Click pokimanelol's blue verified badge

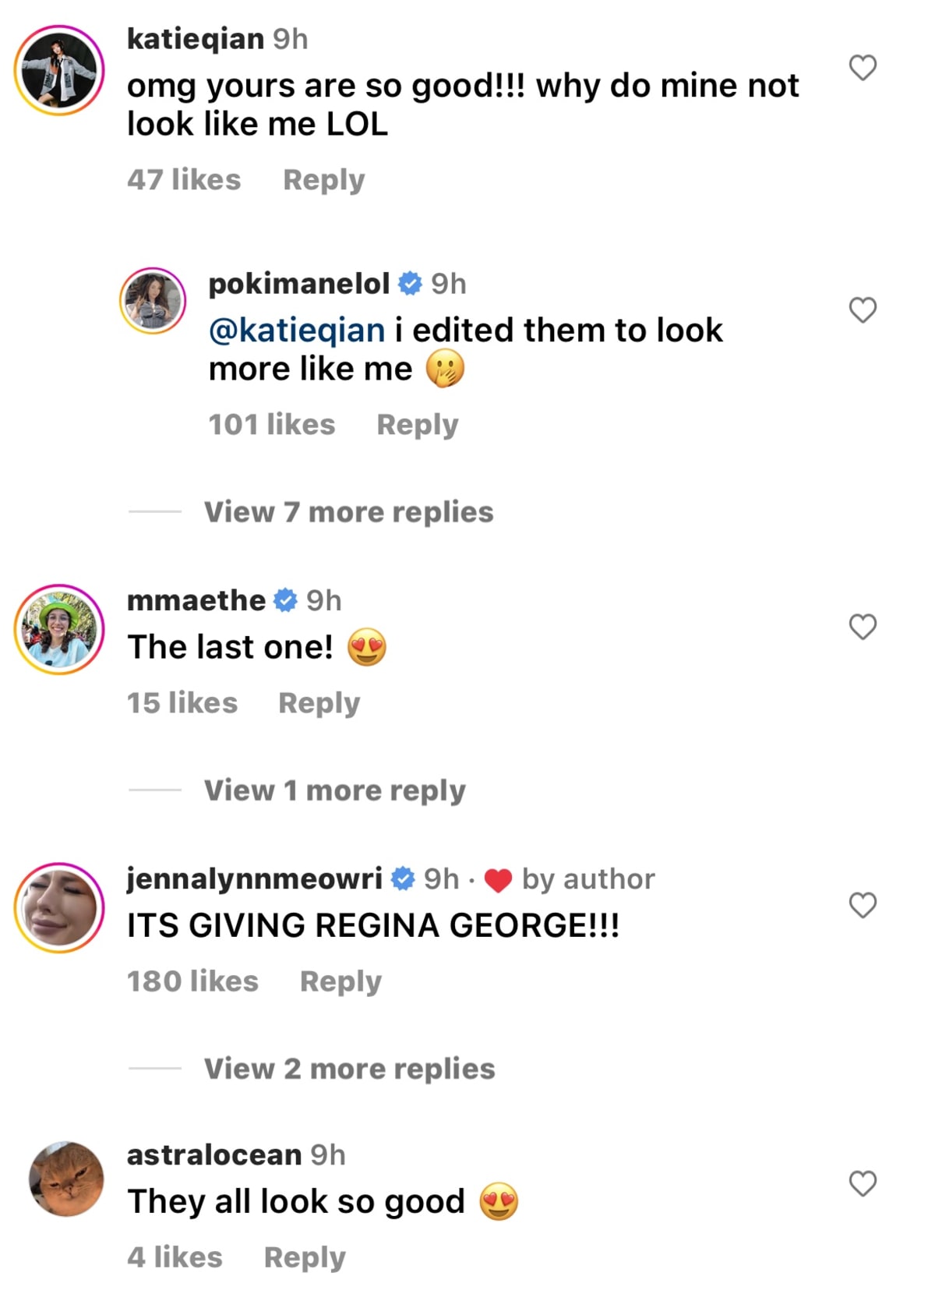408,285
